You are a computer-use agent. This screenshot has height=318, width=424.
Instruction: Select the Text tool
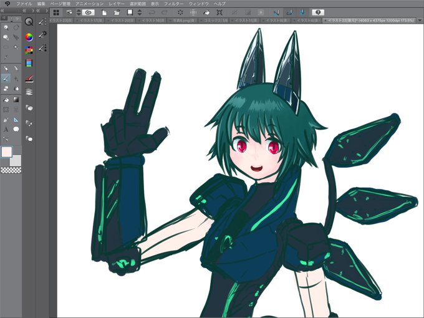pos(6,129)
